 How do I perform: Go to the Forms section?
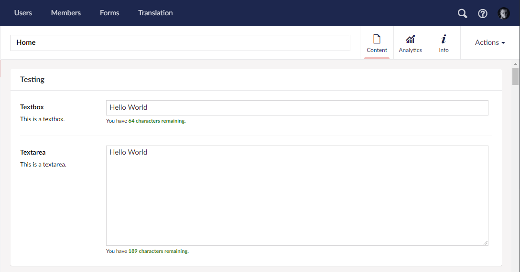[x=109, y=13]
